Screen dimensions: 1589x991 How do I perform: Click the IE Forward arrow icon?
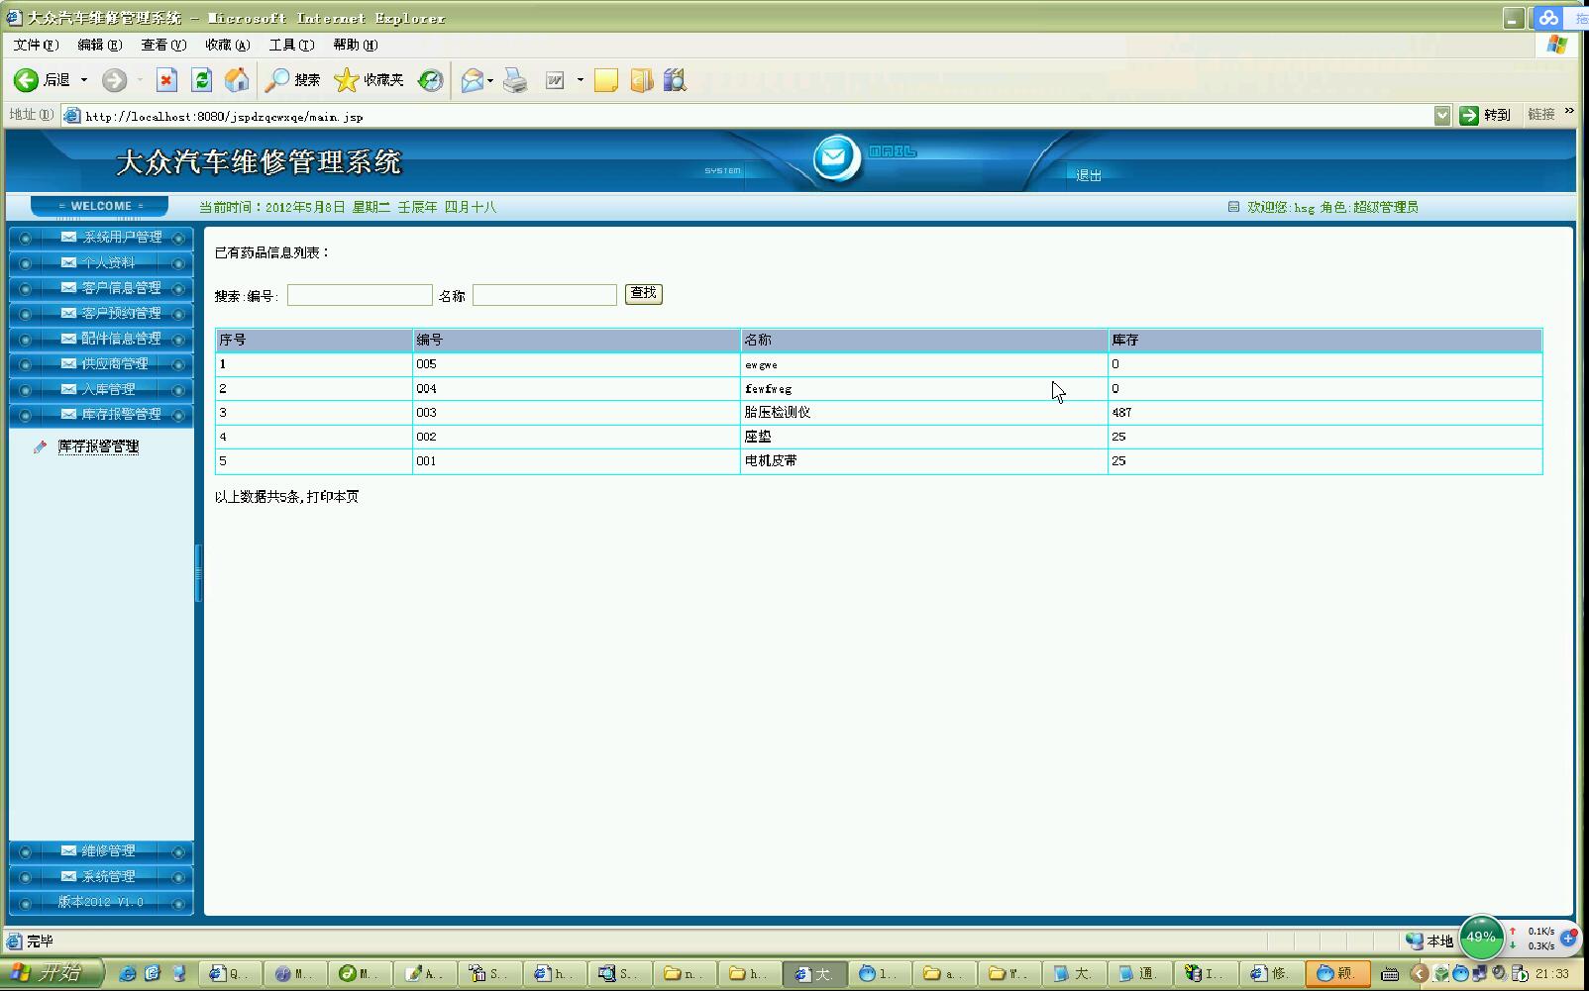114,80
